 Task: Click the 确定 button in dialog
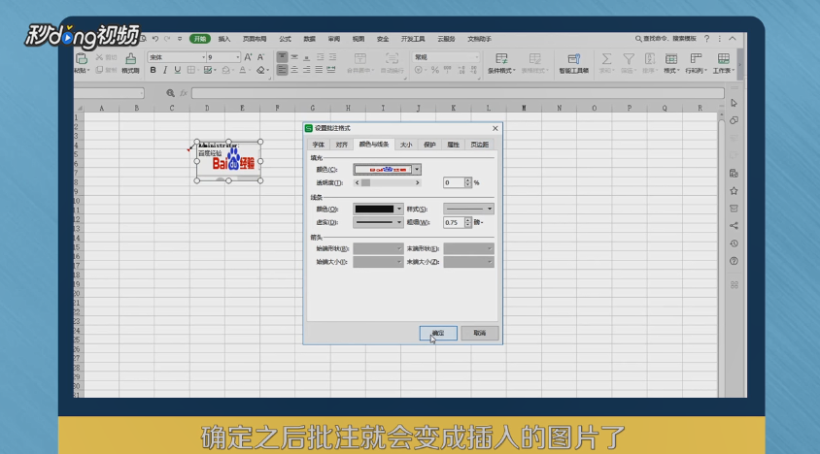pyautogui.click(x=438, y=333)
